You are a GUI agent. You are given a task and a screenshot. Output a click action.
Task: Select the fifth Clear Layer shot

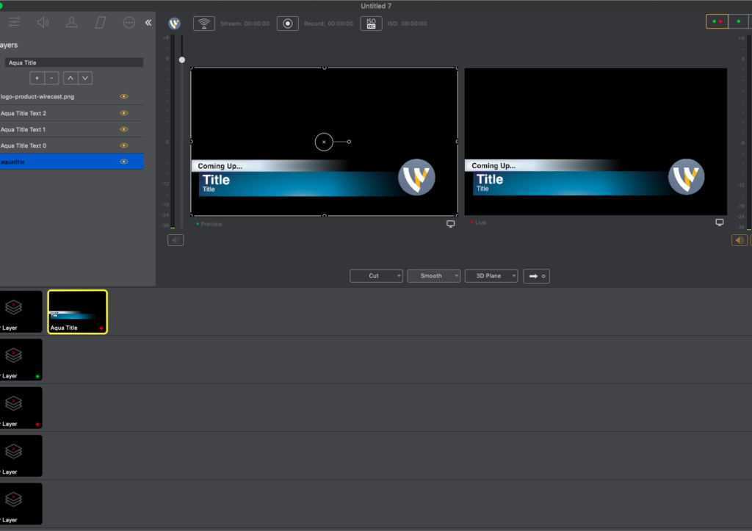21,504
